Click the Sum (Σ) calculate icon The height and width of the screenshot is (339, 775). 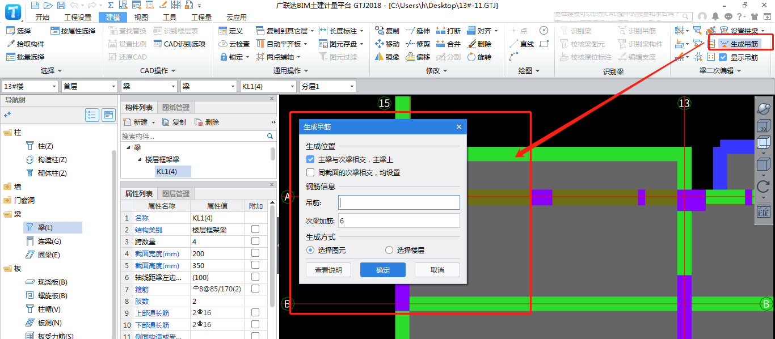tap(111, 5)
